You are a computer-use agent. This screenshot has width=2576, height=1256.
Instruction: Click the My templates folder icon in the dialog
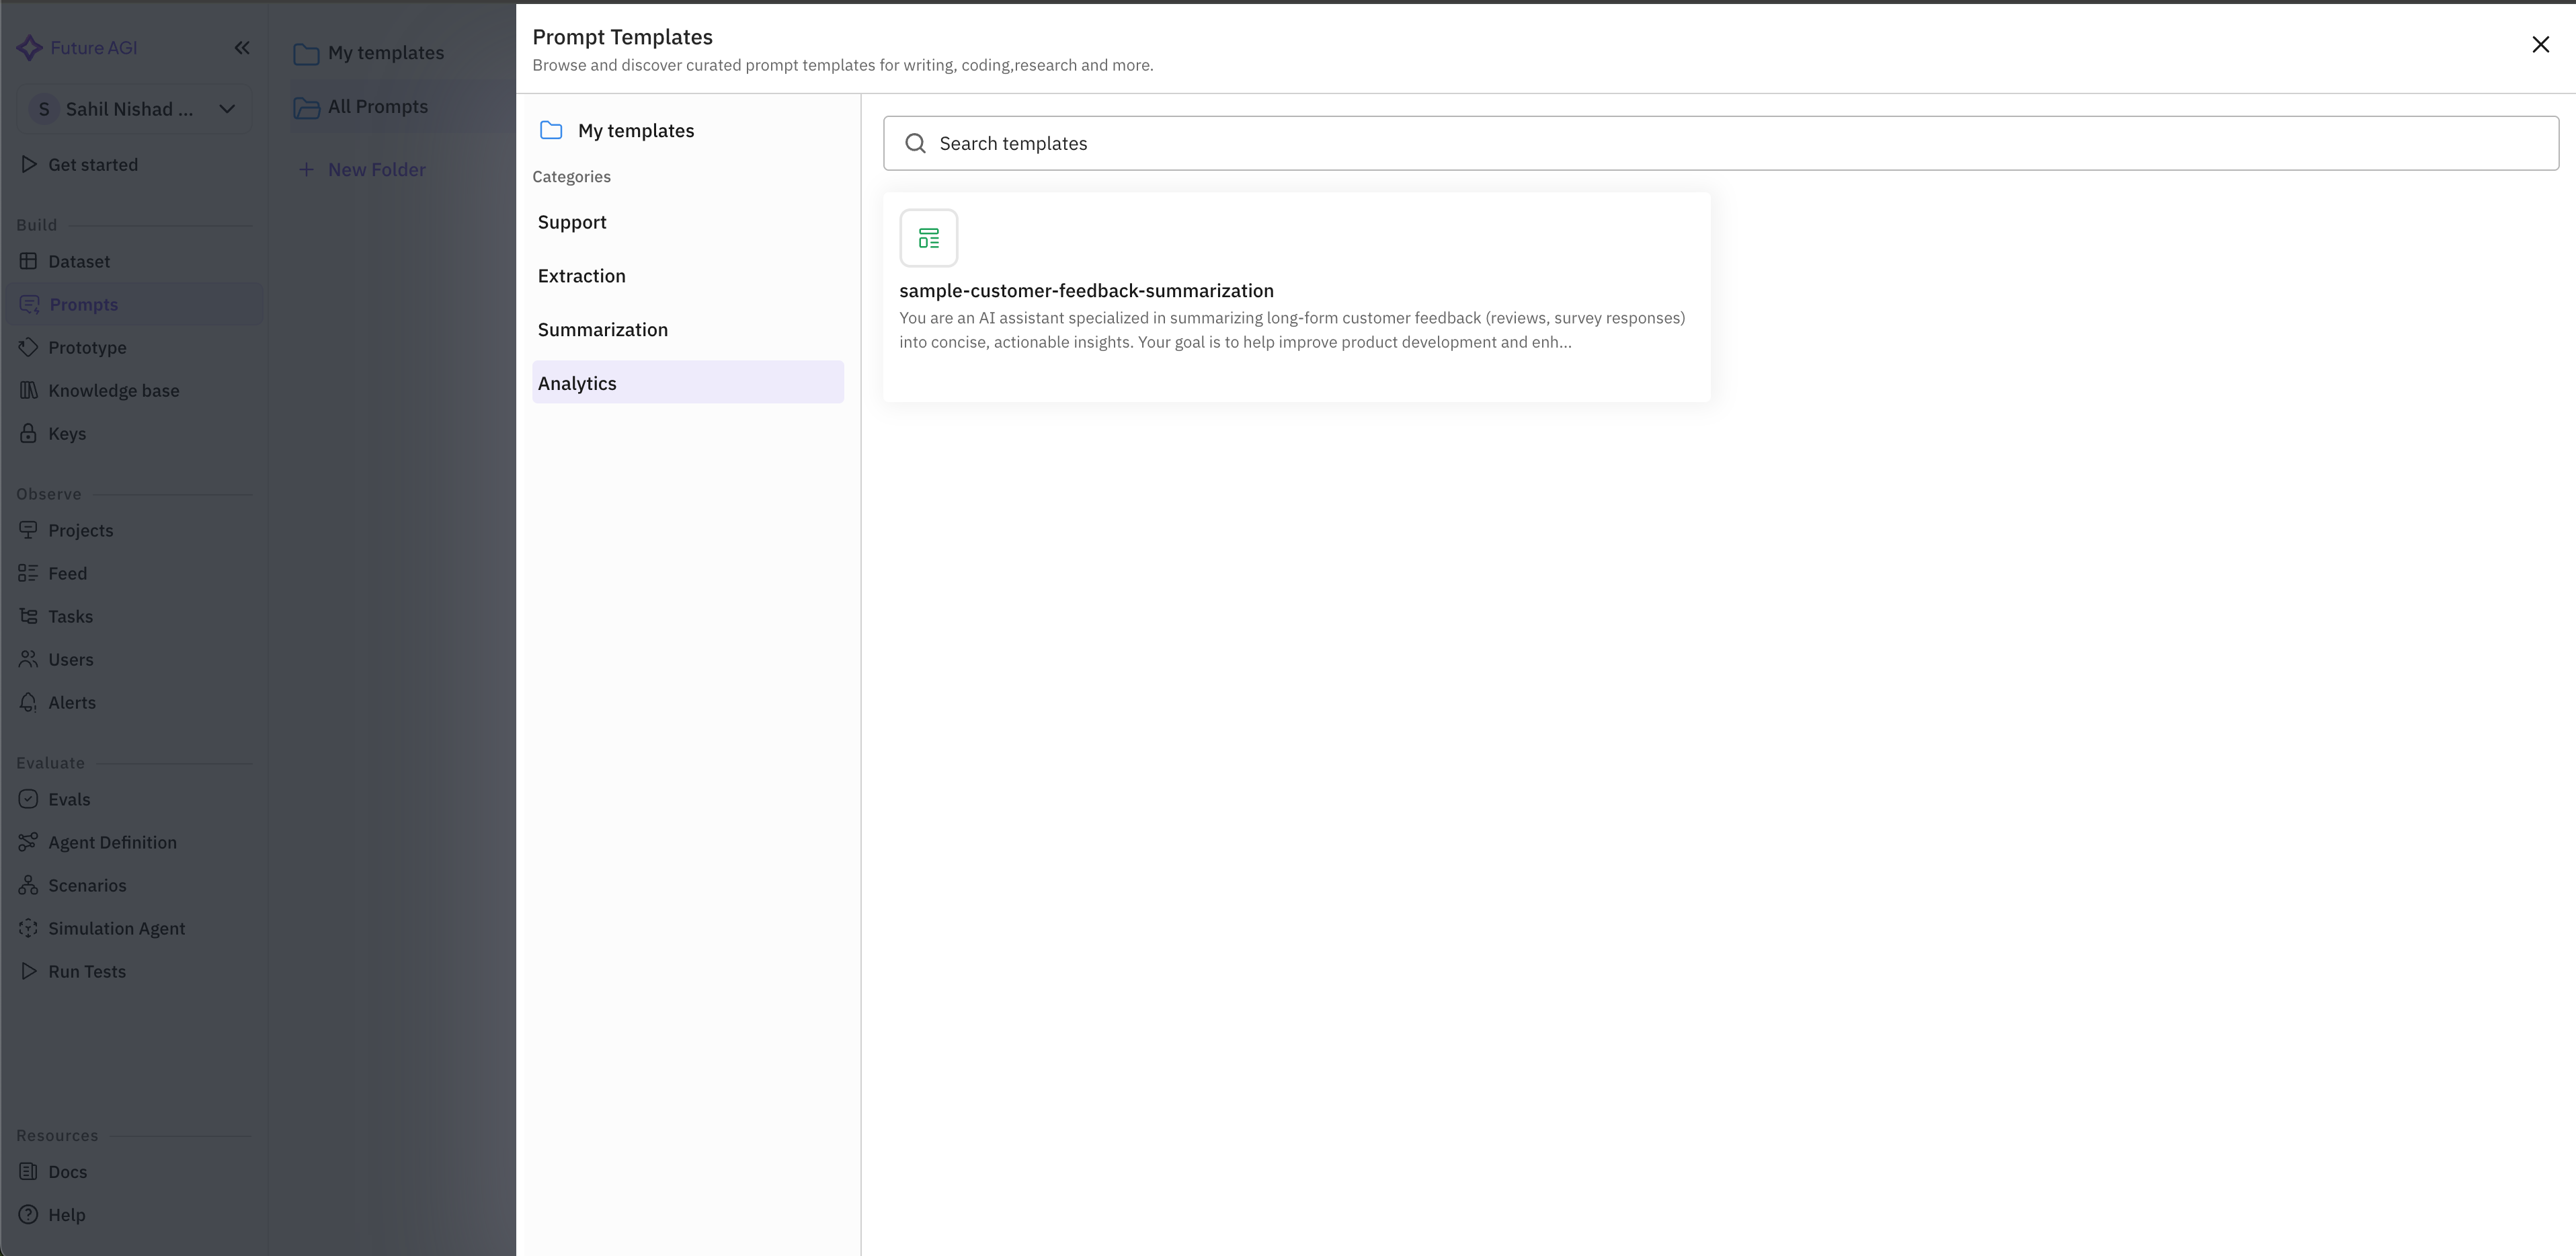(x=551, y=130)
